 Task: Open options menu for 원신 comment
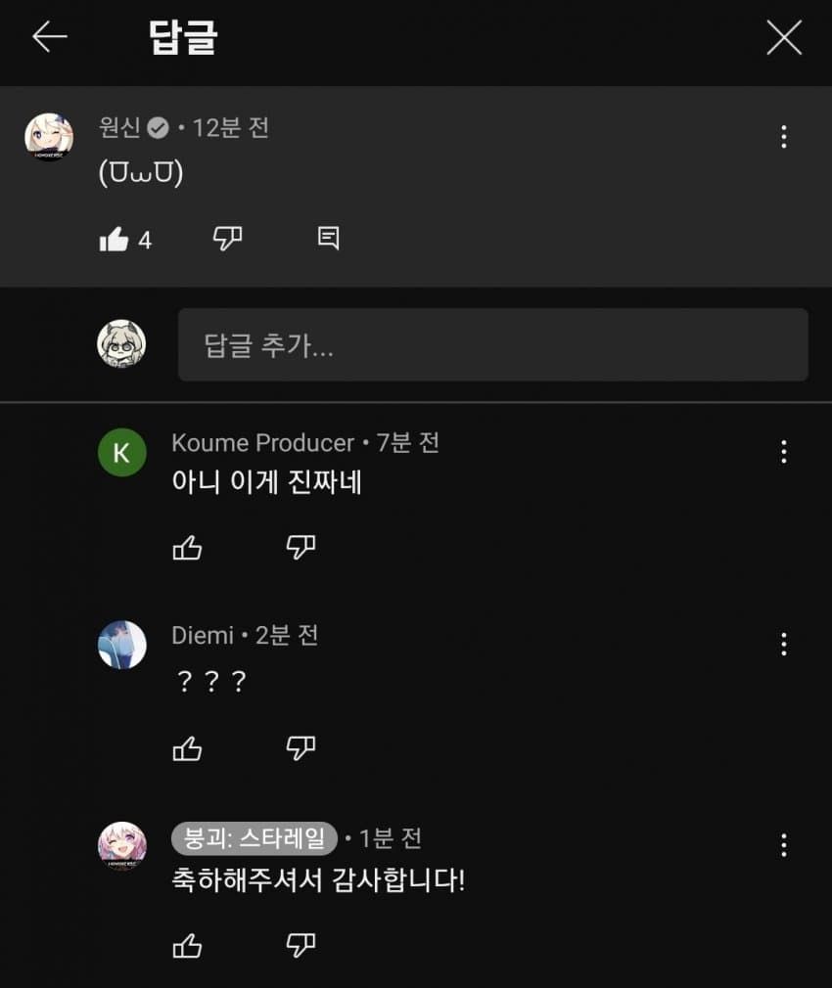783,137
